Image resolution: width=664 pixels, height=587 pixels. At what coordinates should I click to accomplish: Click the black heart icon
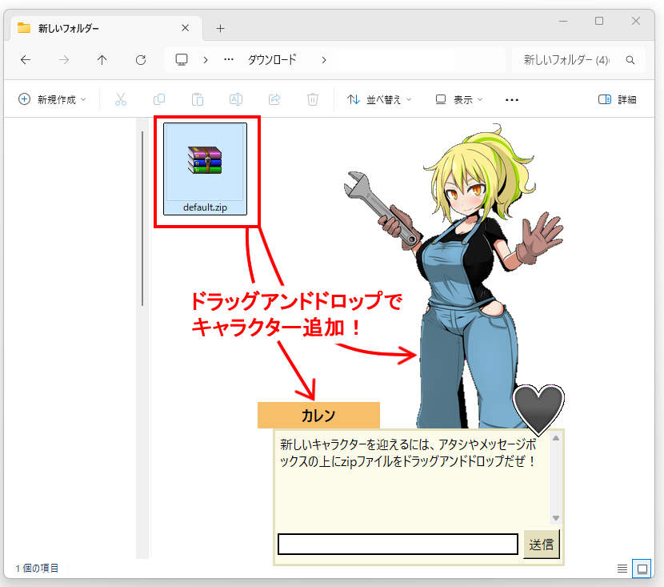pos(538,409)
